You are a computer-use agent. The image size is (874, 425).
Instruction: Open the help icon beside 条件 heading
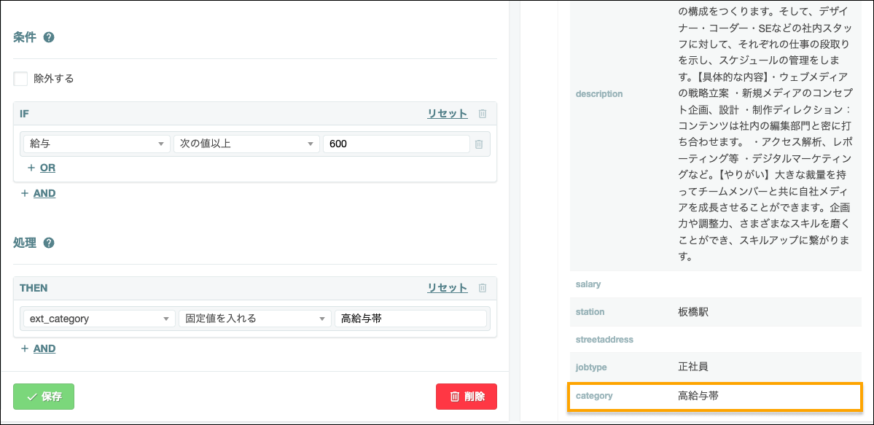[49, 36]
